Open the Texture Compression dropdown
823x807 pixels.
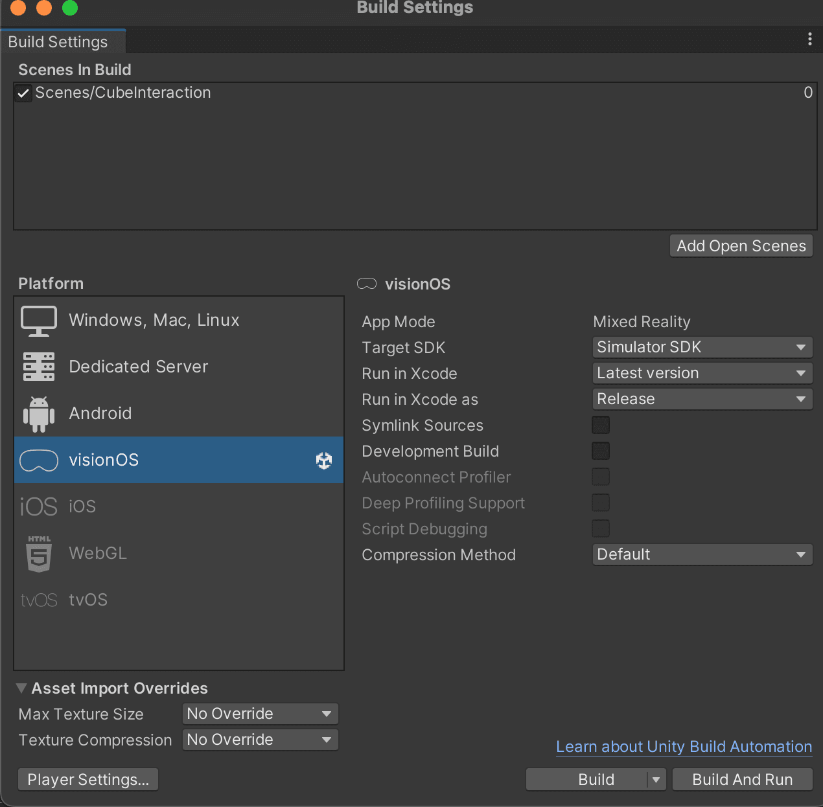click(261, 740)
